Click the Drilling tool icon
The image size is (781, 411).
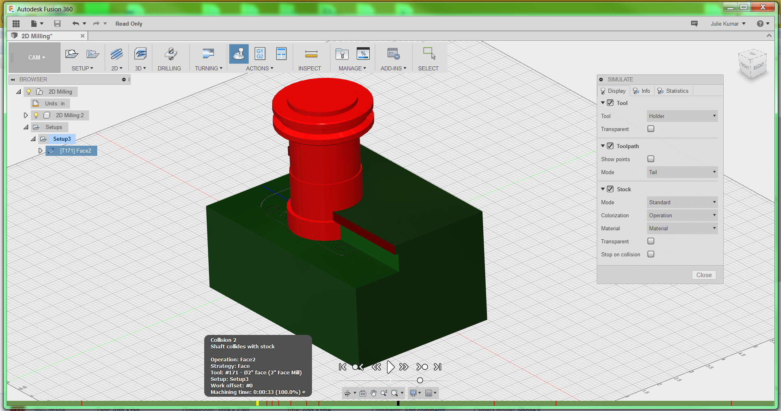(x=170, y=54)
